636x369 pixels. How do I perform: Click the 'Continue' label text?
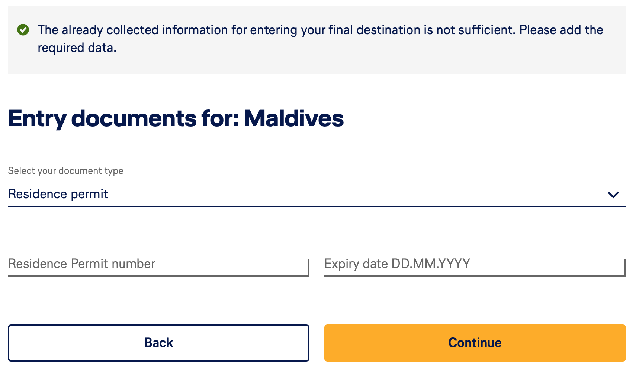pos(475,343)
